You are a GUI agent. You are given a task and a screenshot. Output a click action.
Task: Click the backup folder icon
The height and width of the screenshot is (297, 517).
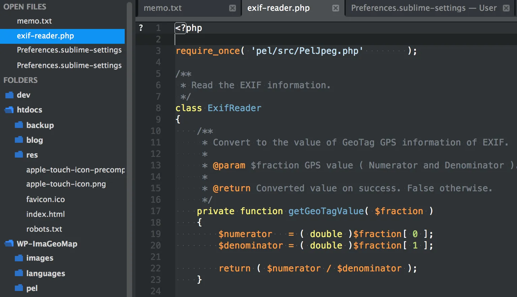point(19,125)
